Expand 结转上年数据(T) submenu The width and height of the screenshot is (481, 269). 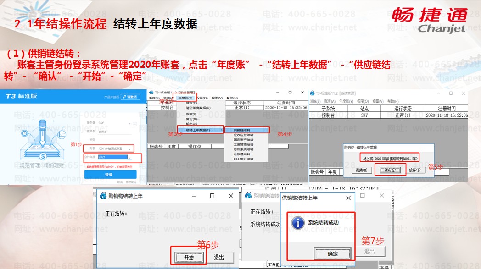coord(200,130)
